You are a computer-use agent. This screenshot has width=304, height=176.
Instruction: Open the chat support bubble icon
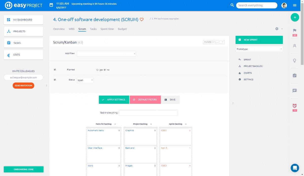295,168
